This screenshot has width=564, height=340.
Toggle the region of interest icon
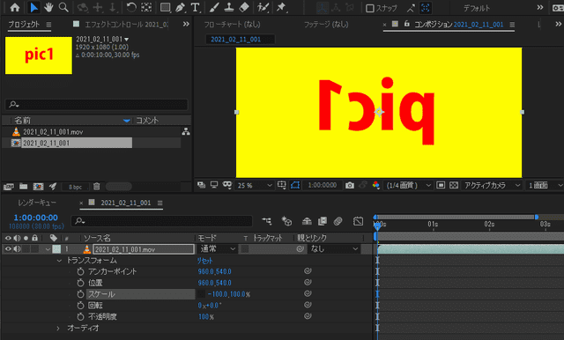click(x=441, y=185)
